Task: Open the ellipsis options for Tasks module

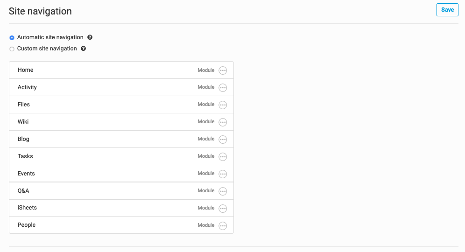Action: pyautogui.click(x=223, y=157)
